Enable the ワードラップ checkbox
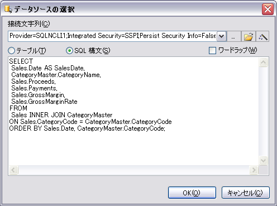The image size is (277, 206). [x=212, y=50]
